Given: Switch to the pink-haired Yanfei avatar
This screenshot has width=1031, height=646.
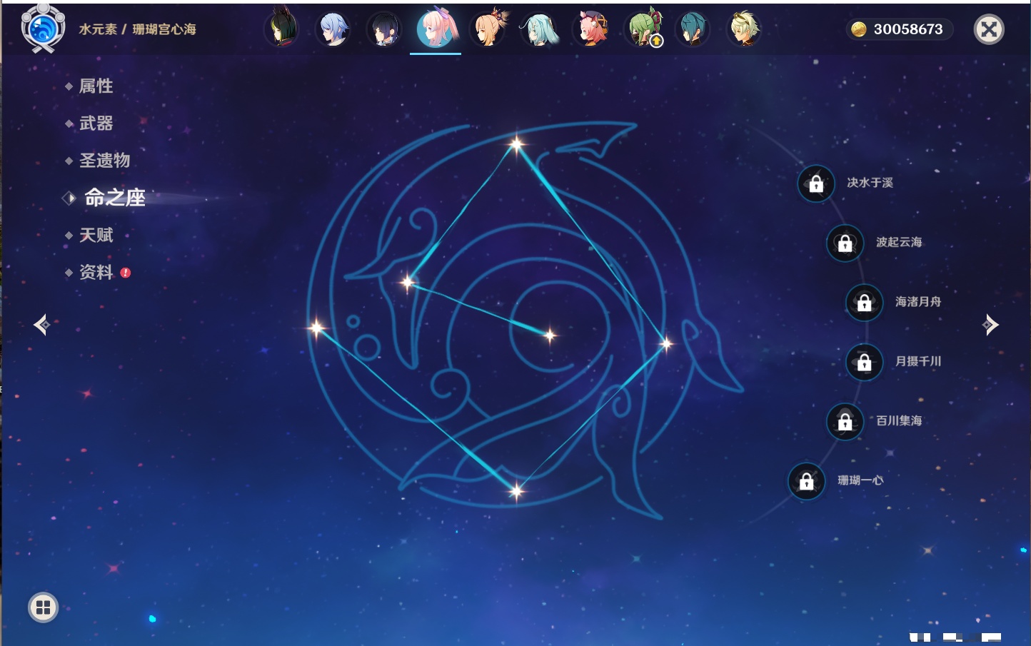Looking at the screenshot, I should coord(590,29).
